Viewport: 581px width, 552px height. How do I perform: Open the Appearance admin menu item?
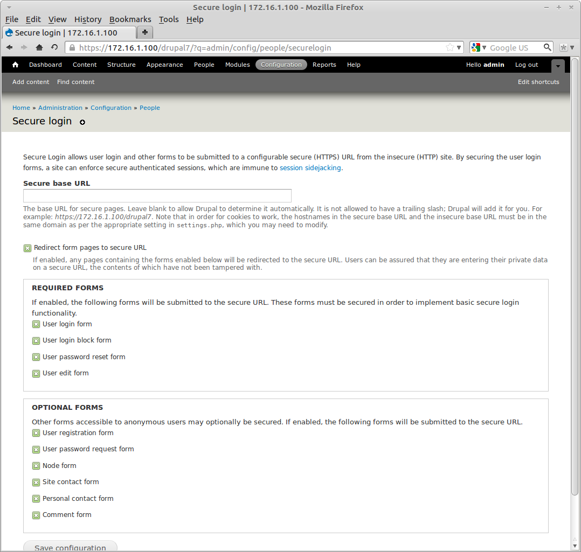pyautogui.click(x=165, y=65)
